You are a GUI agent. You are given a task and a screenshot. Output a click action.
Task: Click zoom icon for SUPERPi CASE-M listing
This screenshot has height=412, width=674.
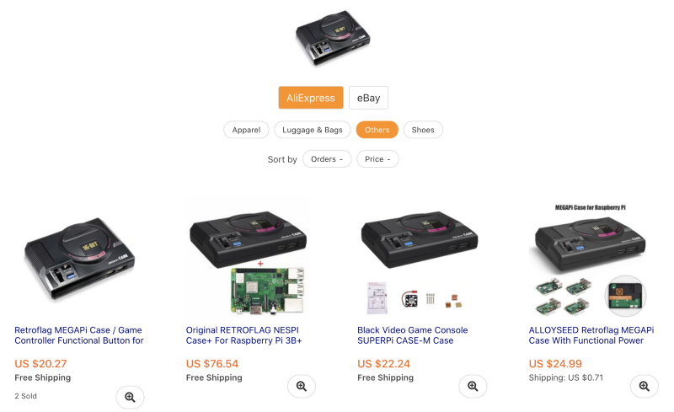[x=473, y=386]
